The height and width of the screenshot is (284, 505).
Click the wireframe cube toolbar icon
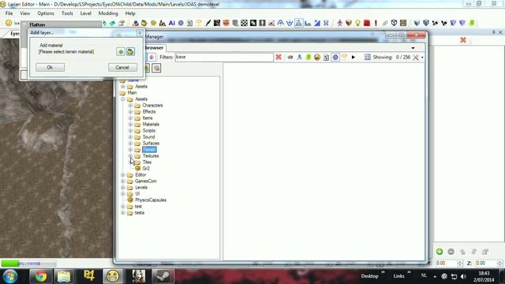pyautogui.click(x=394, y=23)
